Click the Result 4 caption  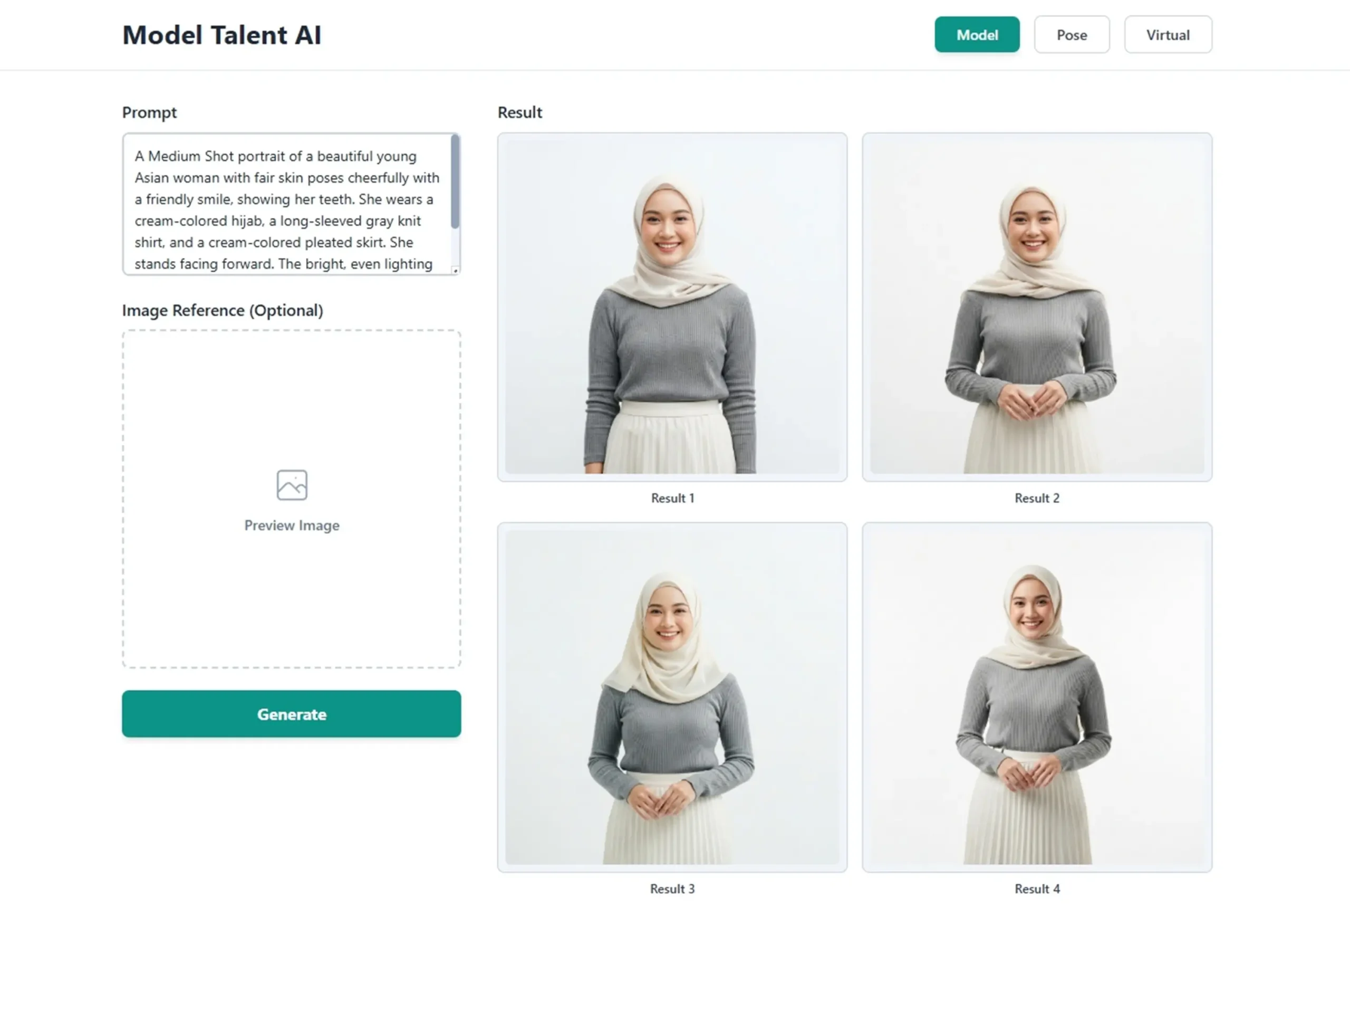point(1036,888)
